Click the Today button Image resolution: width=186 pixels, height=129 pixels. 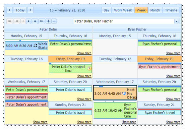tap(20, 10)
